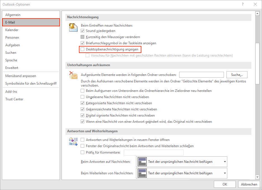Image resolution: width=262 pixels, height=190 pixels.
Task: Click the 'Präfix für Kommentare' text field
Action: point(154,152)
